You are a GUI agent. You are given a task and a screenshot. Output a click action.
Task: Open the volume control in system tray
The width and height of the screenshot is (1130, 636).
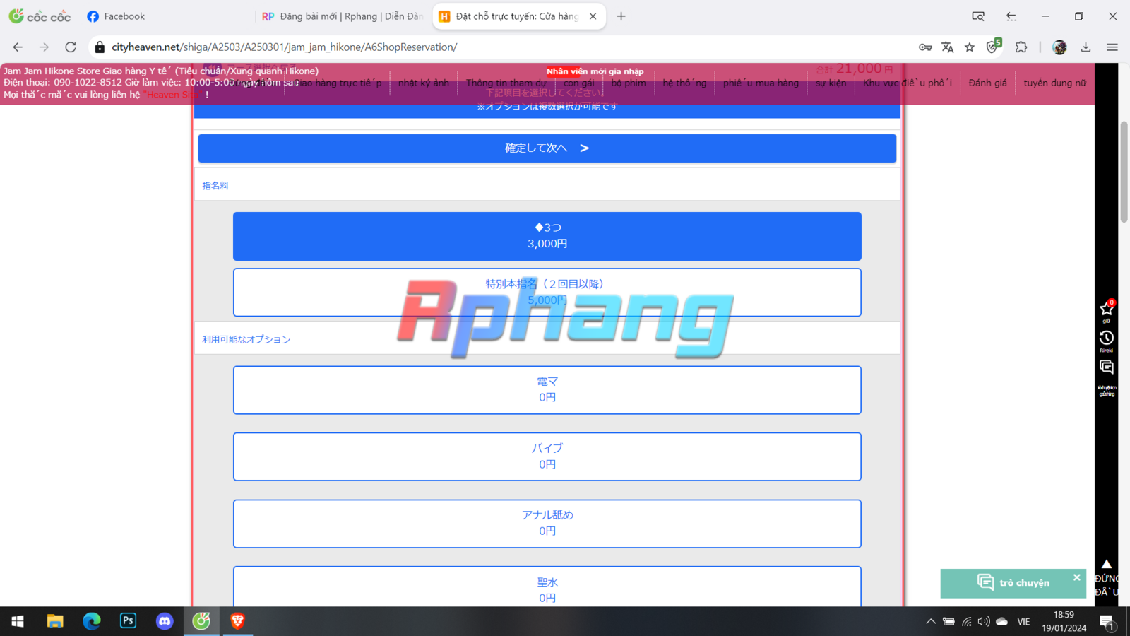984,622
